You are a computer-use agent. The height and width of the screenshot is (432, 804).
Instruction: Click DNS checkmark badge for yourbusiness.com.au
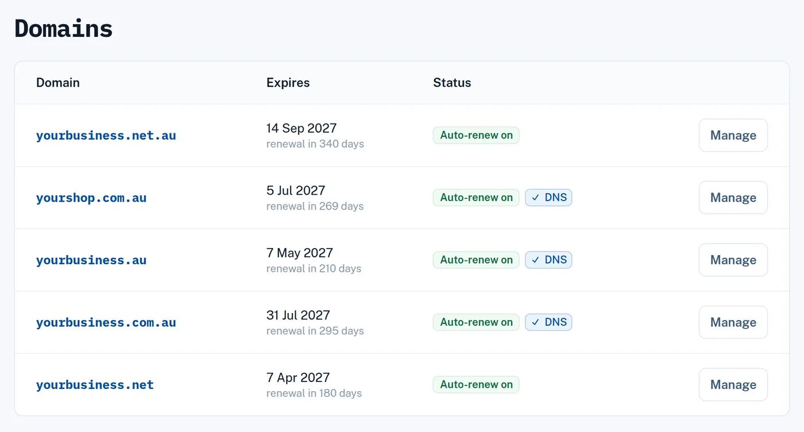click(548, 322)
